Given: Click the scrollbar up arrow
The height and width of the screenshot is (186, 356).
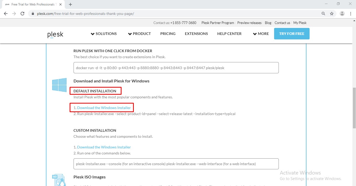Looking at the screenshot, I should [354, 21].
